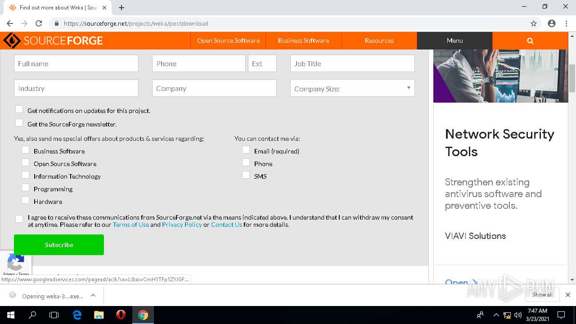
Task: Focus the Phone number field
Action: (x=199, y=63)
